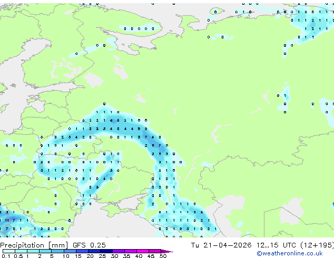Select the 1–2 mm cyan legend swatch

click(33, 251)
